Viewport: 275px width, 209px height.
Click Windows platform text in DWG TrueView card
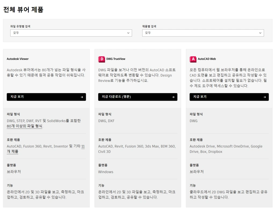[106, 172]
